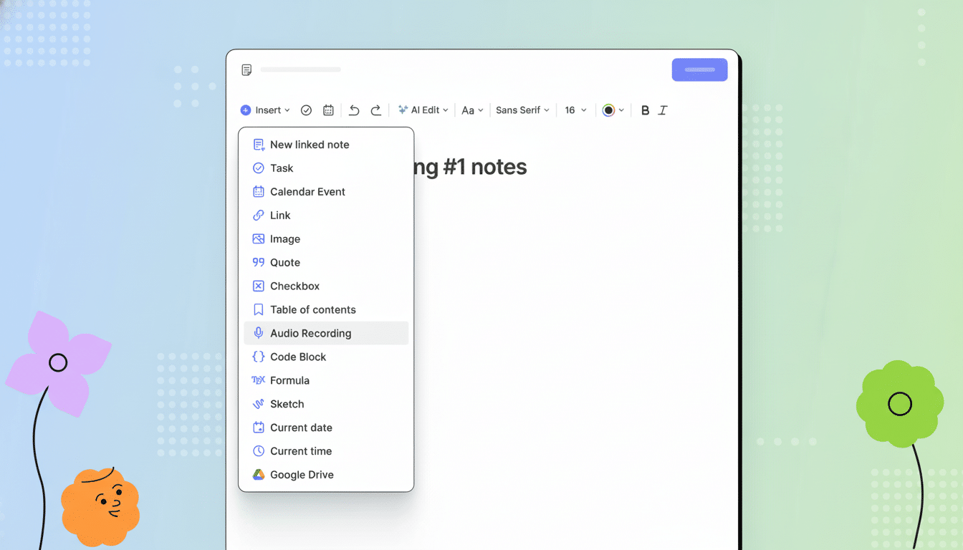Click the Undo arrow in the toolbar
Image resolution: width=963 pixels, height=550 pixels.
click(353, 110)
